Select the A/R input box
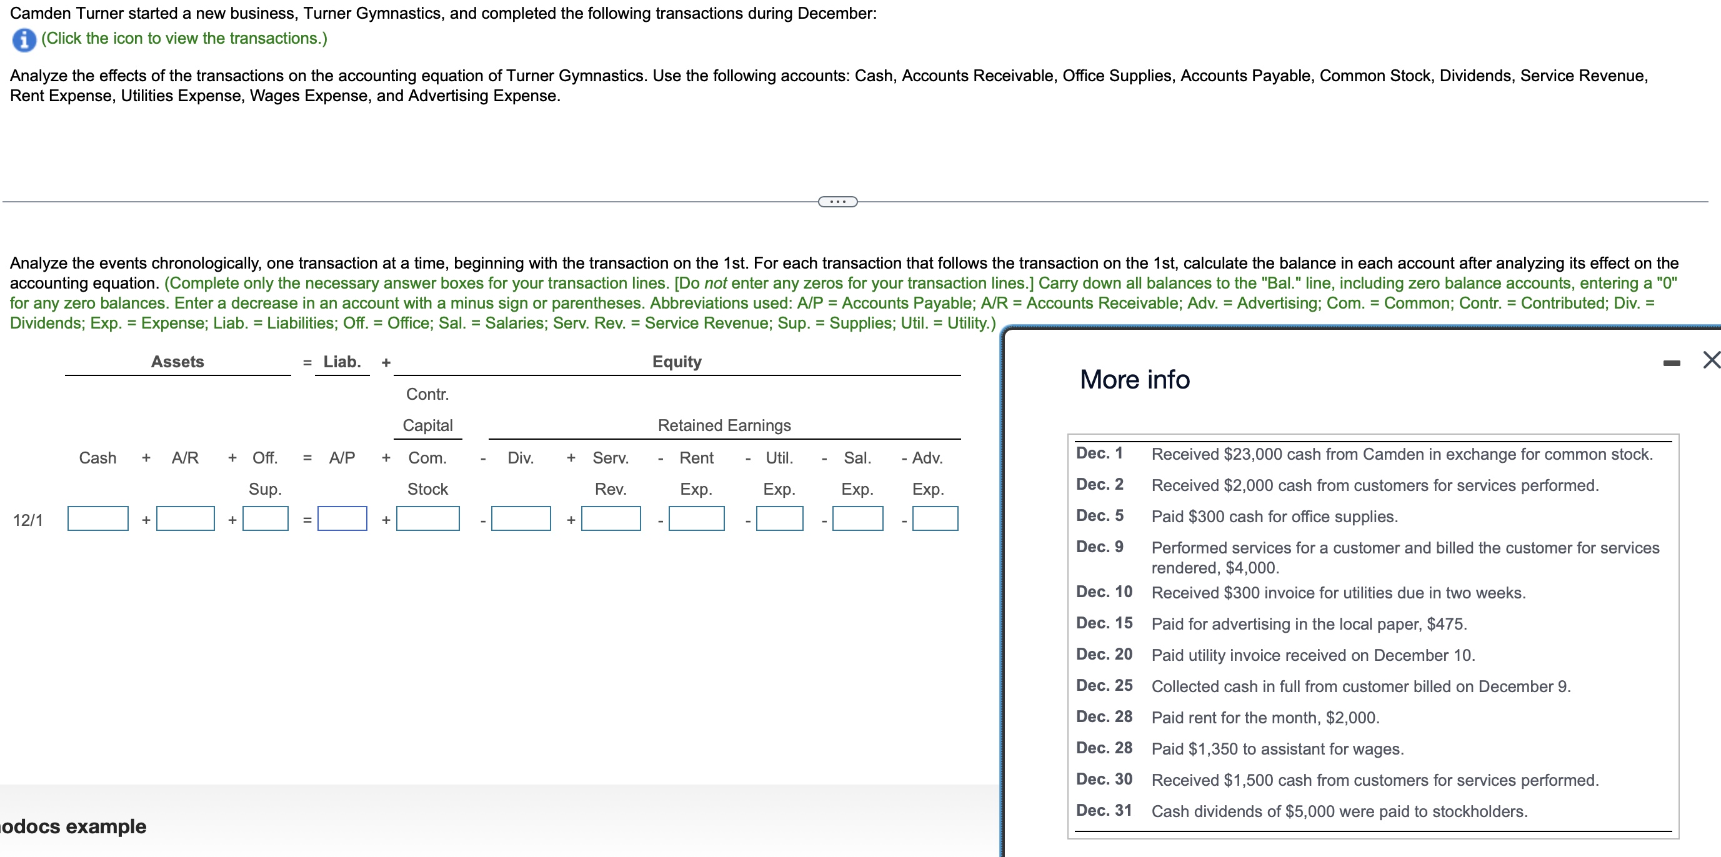 (x=185, y=518)
